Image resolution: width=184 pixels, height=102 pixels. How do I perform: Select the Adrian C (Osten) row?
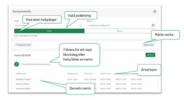[x=83, y=84]
